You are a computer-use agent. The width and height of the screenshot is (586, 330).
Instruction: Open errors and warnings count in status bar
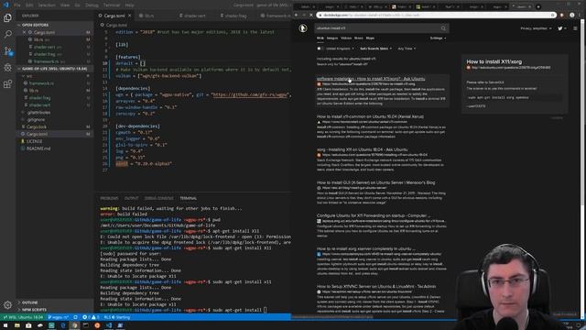[x=91, y=317]
